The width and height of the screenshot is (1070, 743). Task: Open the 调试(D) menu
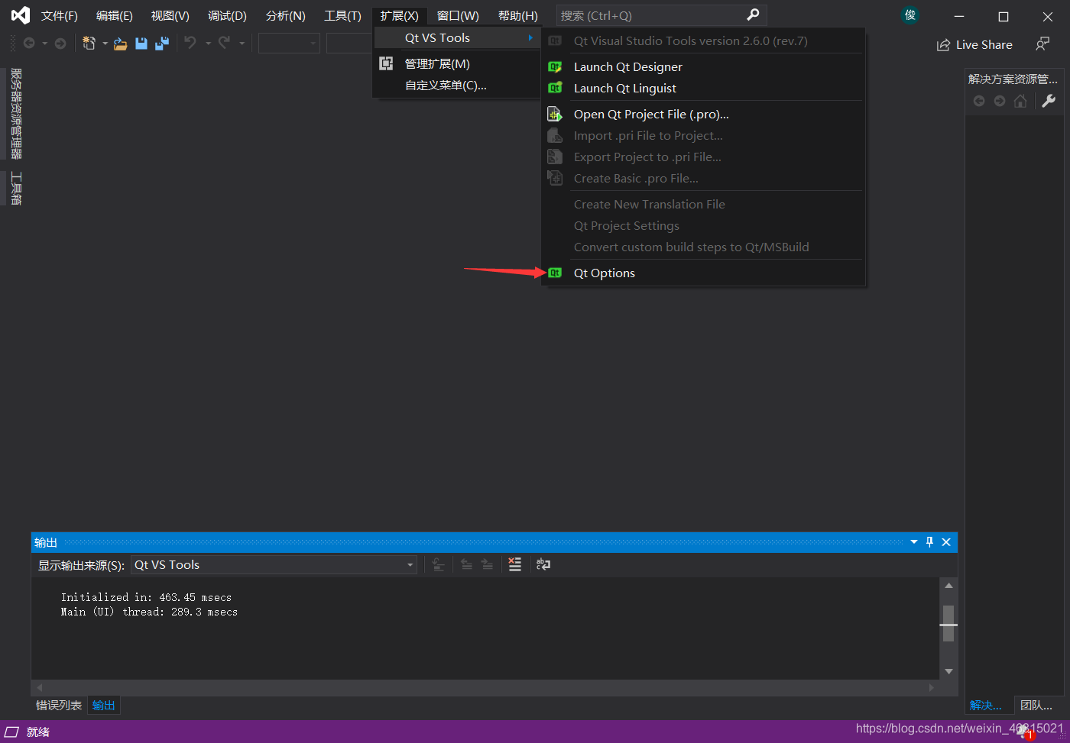click(228, 16)
